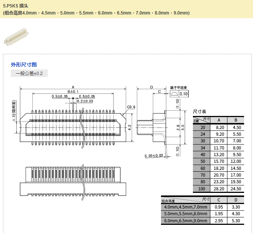Select the '4.0mm,4.5mm,7.0mm' combination height row
The width and height of the screenshot is (253, 233).
click(x=185, y=207)
